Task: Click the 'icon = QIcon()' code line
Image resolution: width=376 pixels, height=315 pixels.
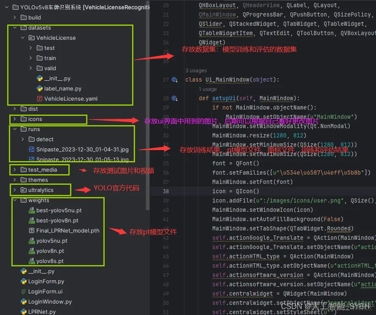Action: point(235,191)
